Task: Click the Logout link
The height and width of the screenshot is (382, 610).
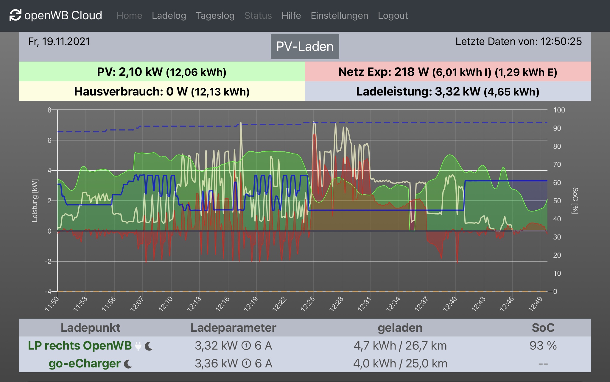Action: tap(393, 15)
